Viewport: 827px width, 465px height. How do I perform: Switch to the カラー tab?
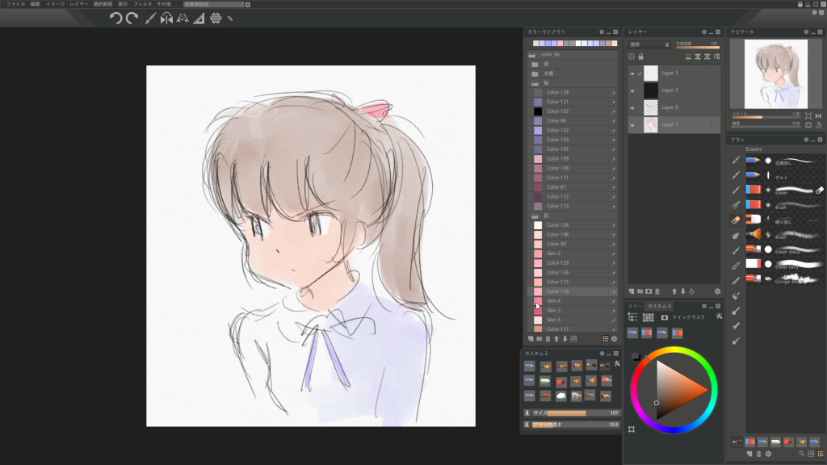635,306
